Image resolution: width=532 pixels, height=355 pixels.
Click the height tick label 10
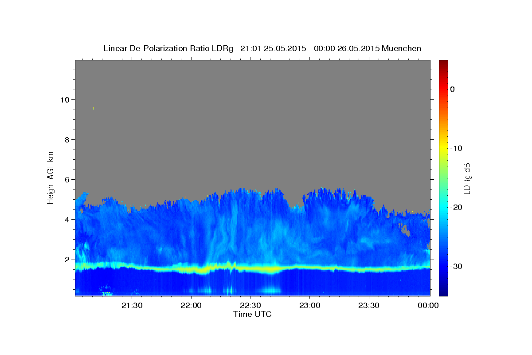65,99
